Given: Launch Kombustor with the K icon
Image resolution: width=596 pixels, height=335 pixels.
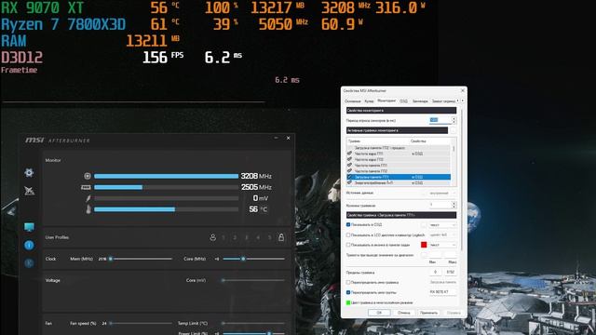Looking at the screenshot, I should point(29,262).
